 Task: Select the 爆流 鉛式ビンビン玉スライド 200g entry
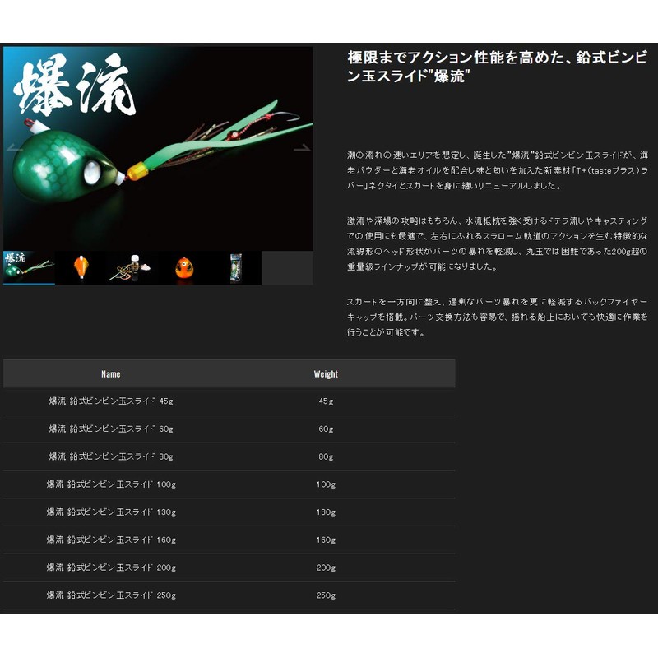coord(110,568)
